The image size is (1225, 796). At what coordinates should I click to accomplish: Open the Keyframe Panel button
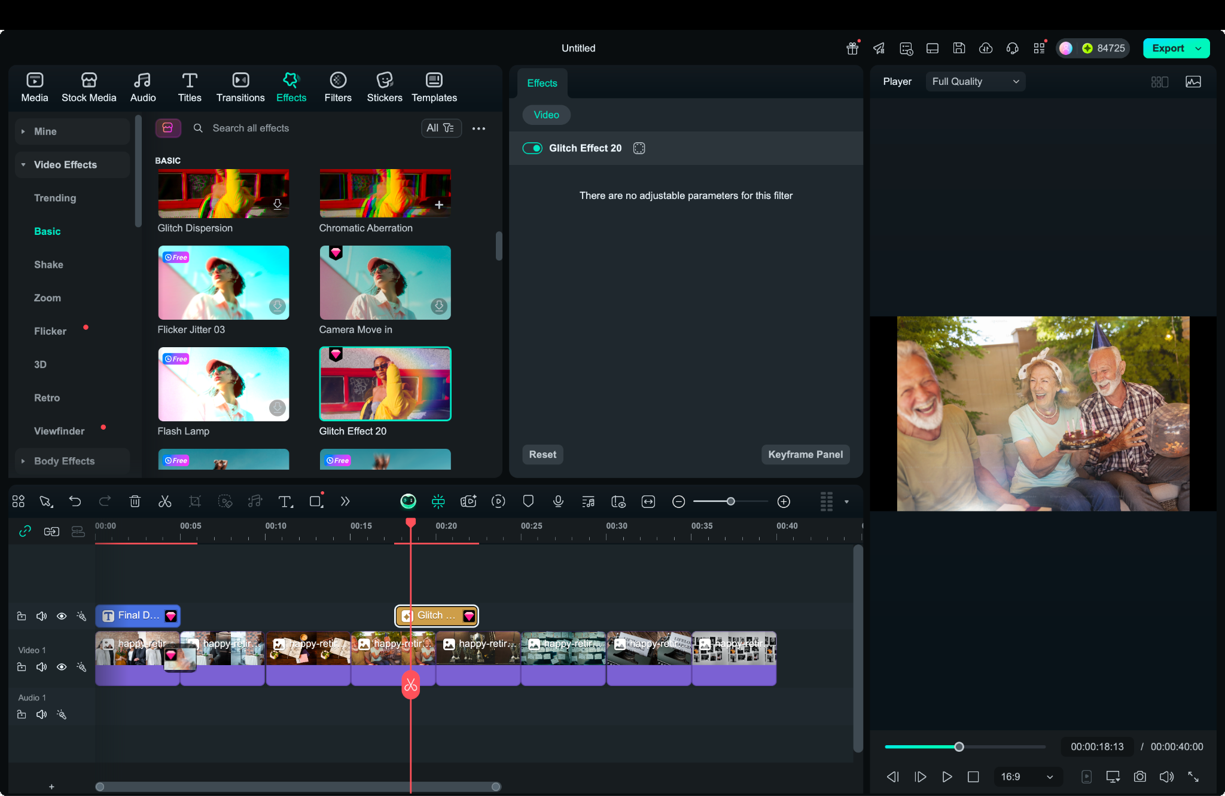coord(805,454)
